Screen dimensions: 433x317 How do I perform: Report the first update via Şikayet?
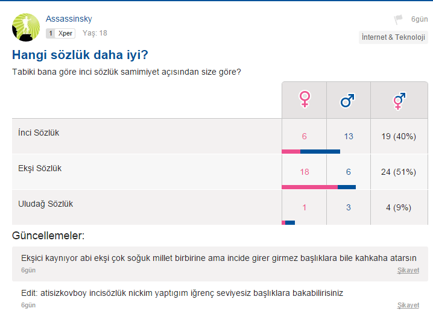(x=408, y=271)
